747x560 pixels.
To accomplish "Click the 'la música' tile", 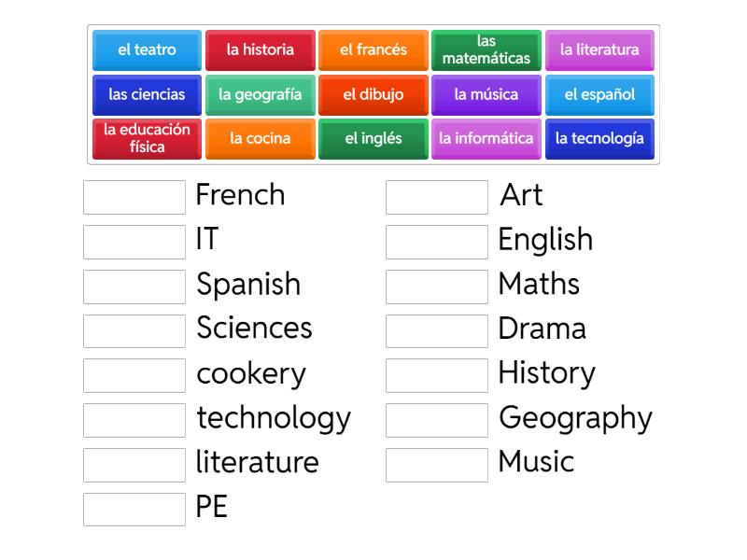I will pos(486,94).
